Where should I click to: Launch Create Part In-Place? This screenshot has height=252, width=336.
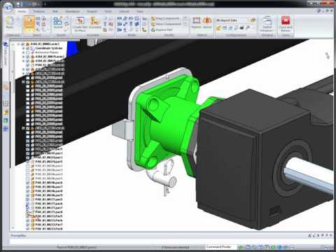coord(80,24)
